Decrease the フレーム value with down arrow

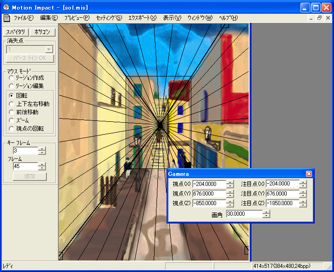pos(42,168)
